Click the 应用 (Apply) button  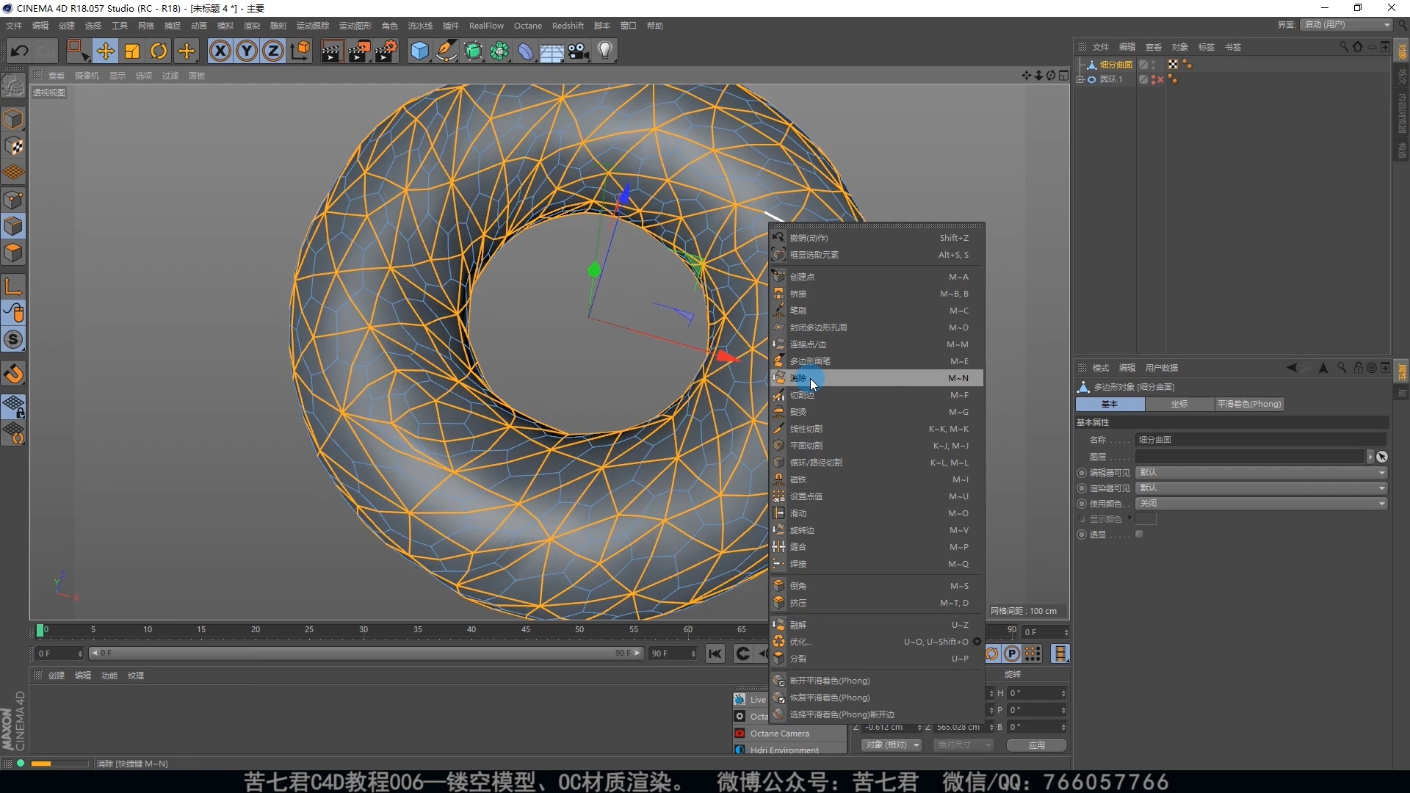[x=1036, y=745]
